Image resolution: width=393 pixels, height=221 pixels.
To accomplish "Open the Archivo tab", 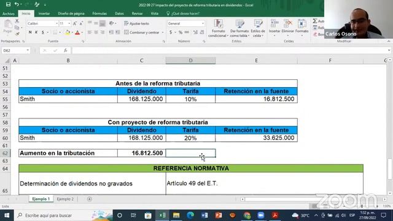I will [x=8, y=14].
